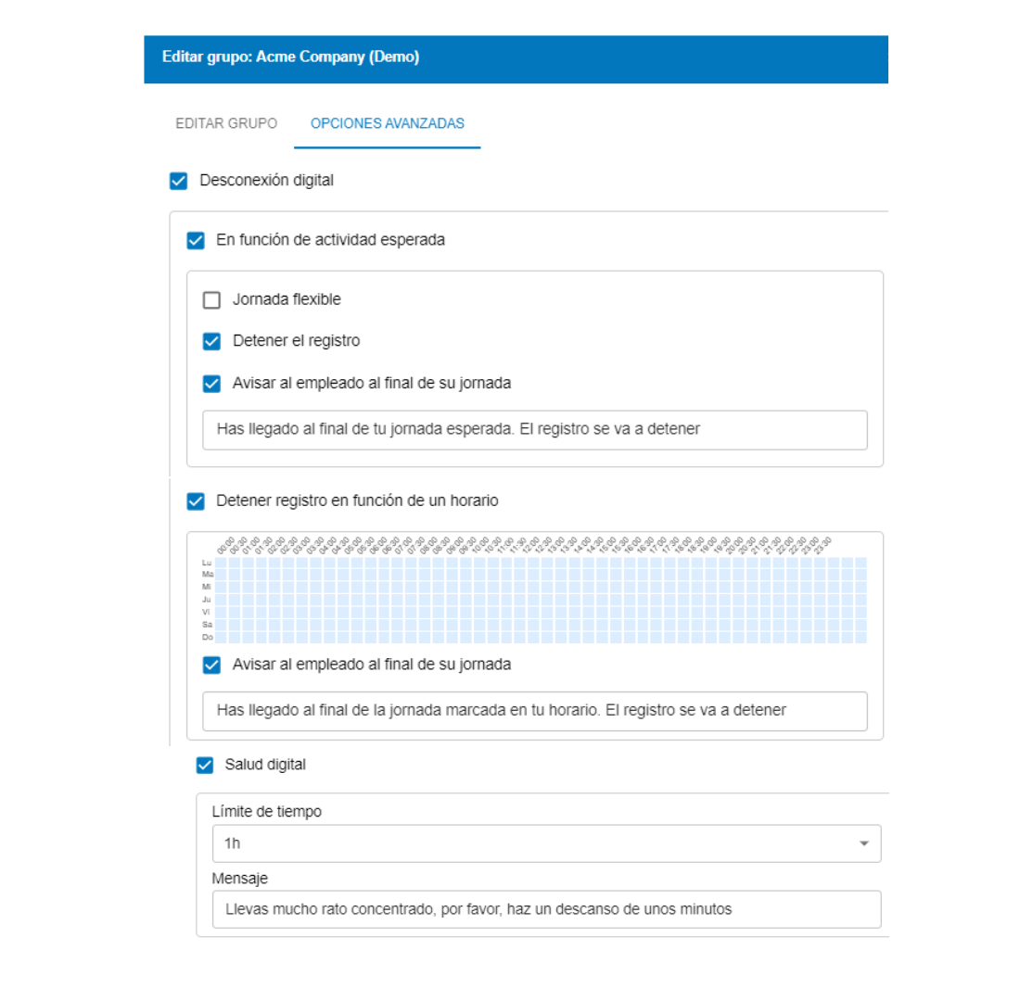Disable the Desconexión digital checkbox
The image size is (1033, 1001).
[178, 180]
